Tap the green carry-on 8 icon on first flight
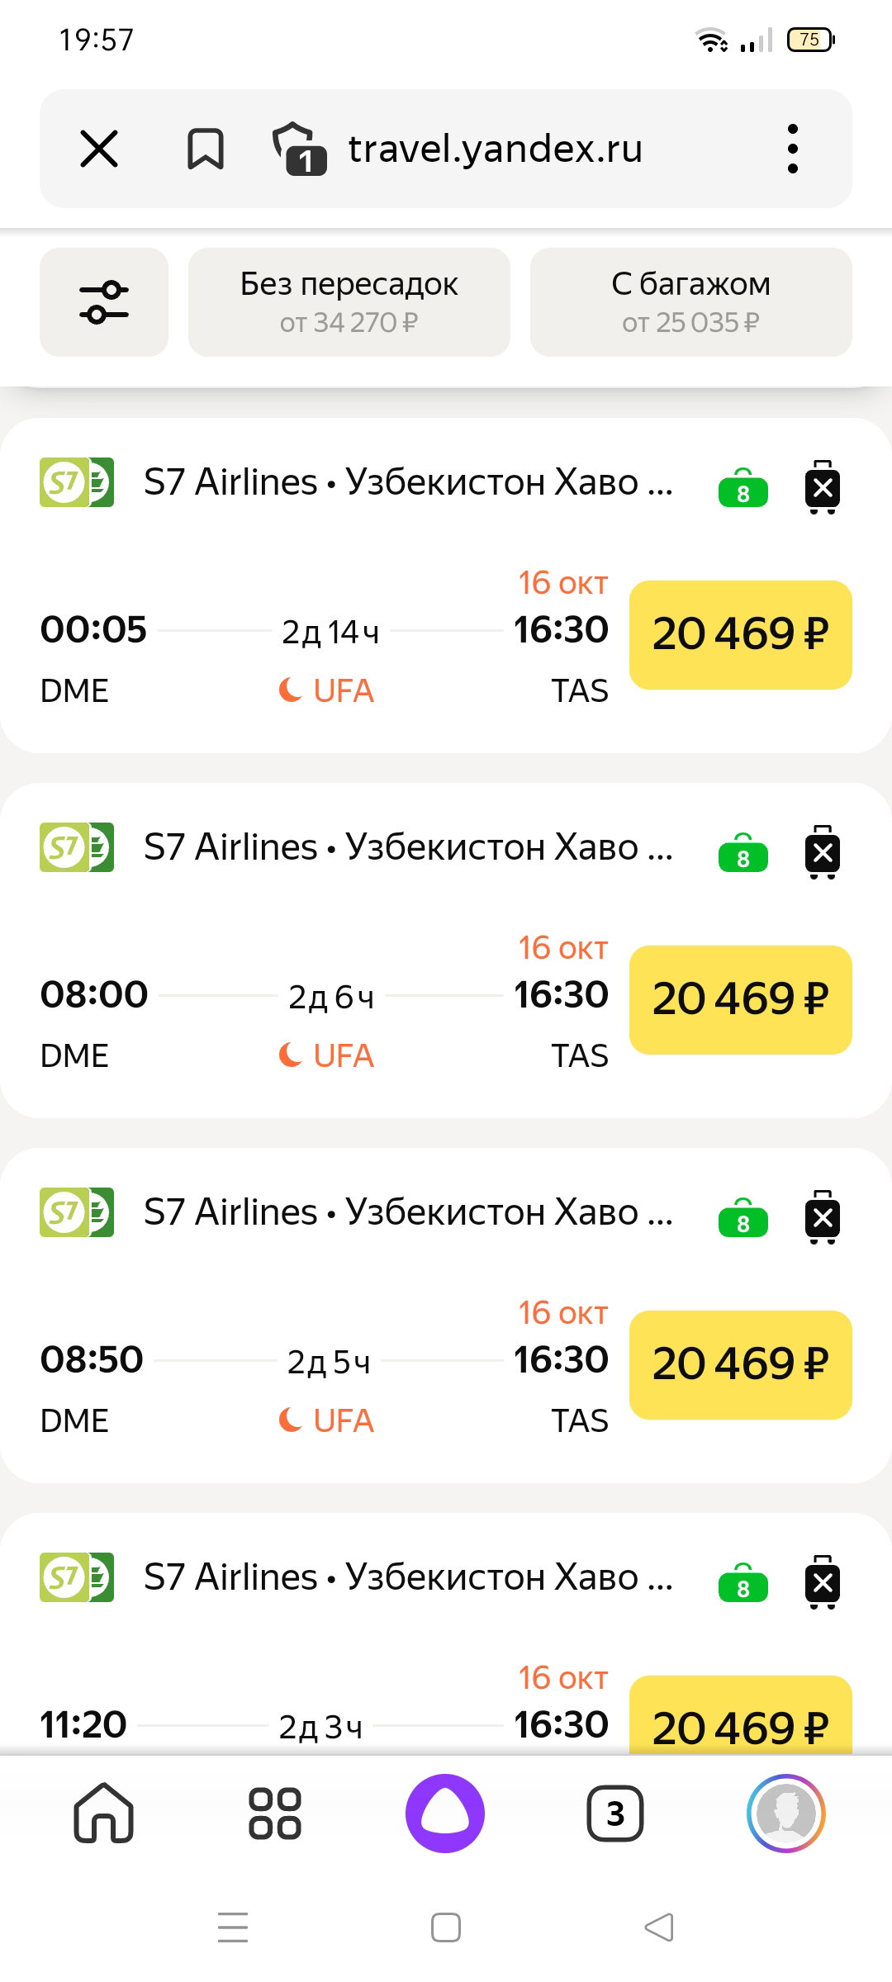The image size is (892, 1982). click(x=743, y=487)
